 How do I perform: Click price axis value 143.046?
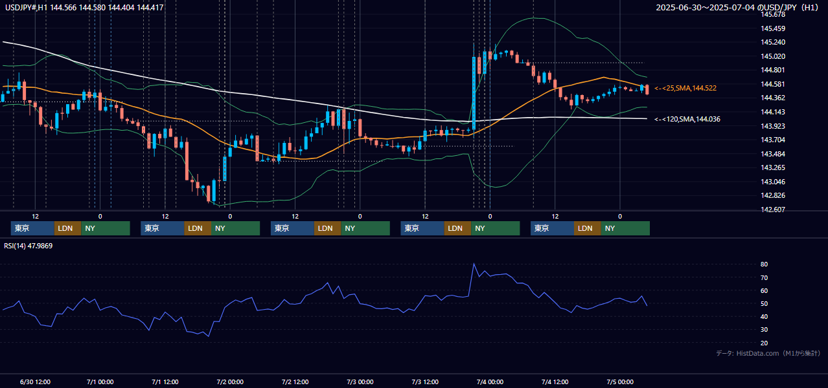click(x=773, y=182)
